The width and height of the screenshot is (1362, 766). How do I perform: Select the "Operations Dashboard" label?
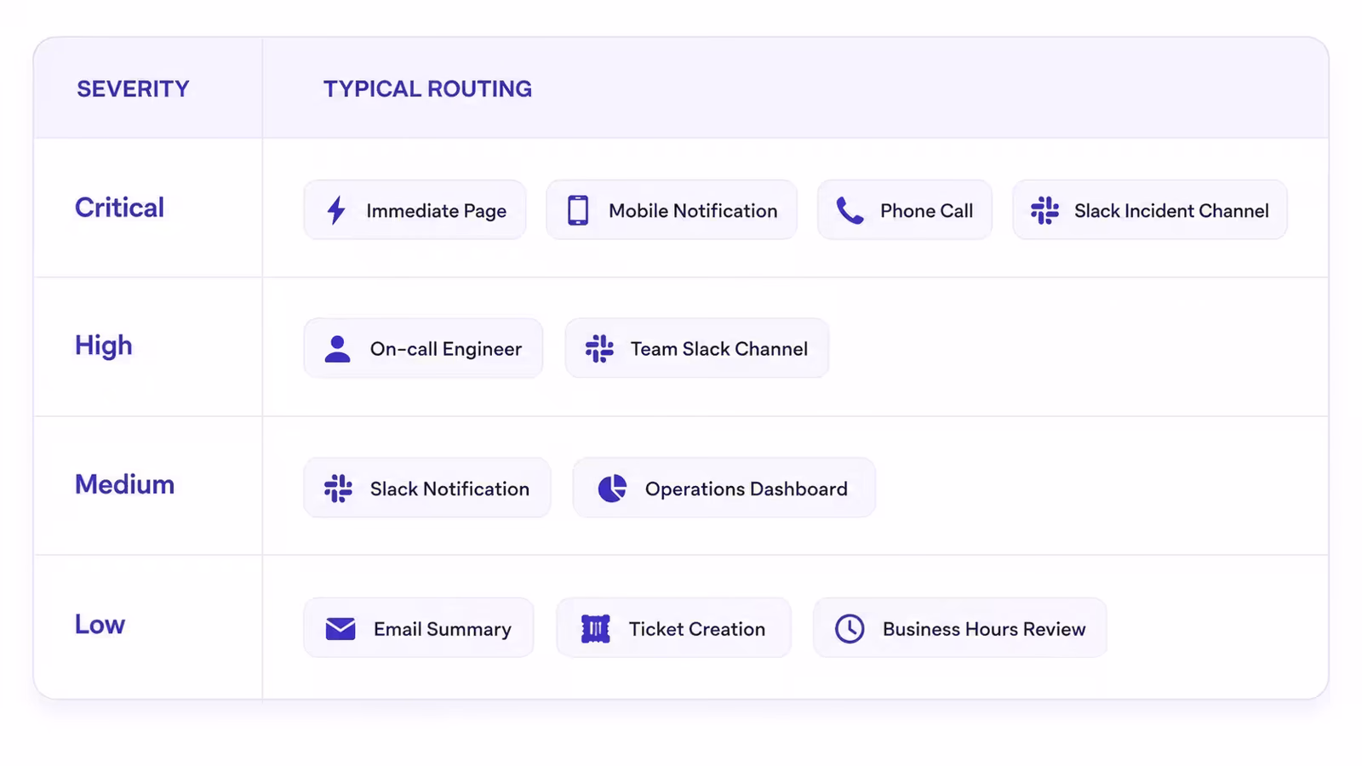[x=747, y=489]
